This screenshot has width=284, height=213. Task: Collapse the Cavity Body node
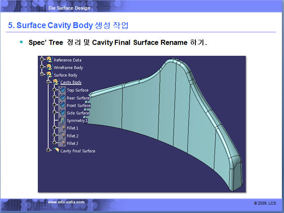tap(49, 83)
